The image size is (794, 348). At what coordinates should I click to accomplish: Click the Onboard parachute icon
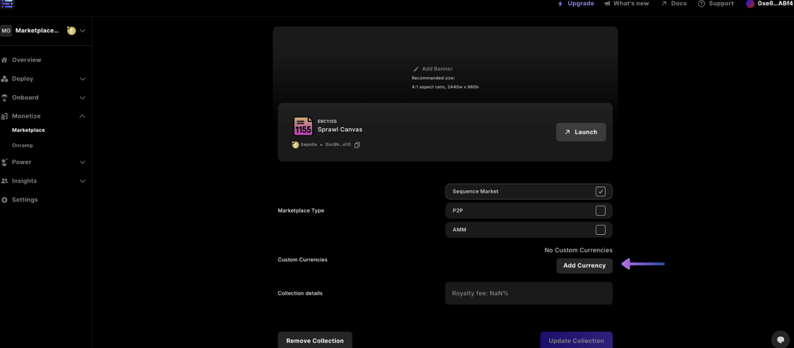pos(5,97)
